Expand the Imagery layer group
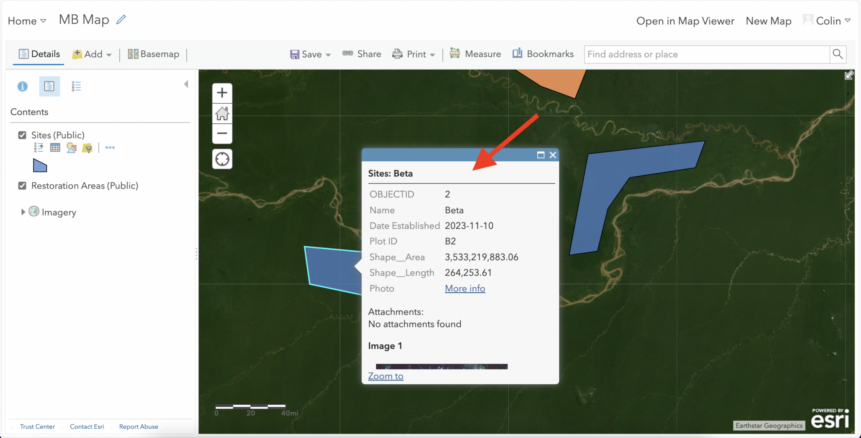 [x=23, y=212]
